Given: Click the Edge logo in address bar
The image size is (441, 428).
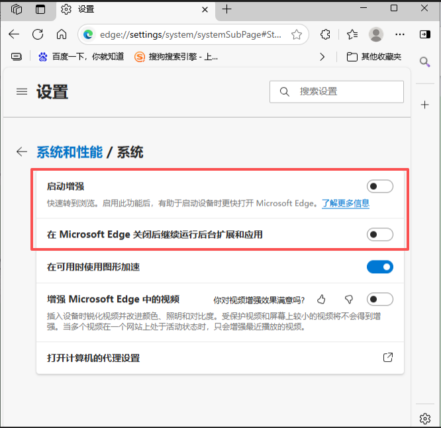Looking at the screenshot, I should tap(88, 34).
